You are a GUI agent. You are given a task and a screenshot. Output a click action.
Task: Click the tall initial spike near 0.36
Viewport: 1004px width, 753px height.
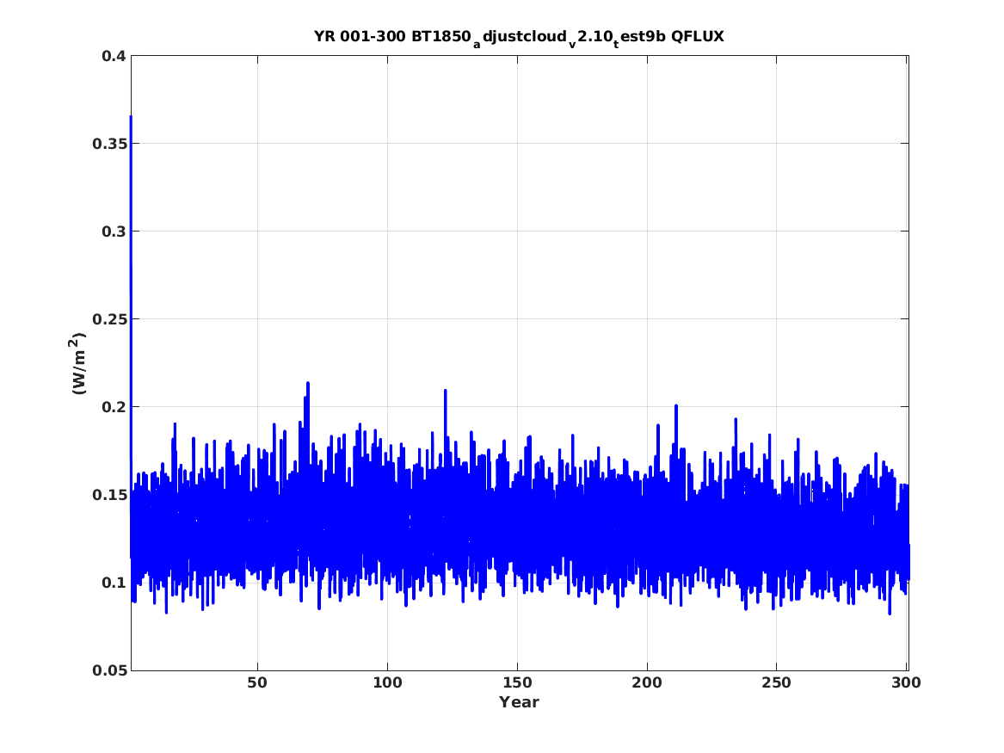(132, 119)
